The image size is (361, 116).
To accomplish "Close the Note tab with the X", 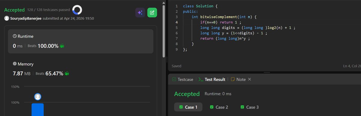I will coord(249,80).
